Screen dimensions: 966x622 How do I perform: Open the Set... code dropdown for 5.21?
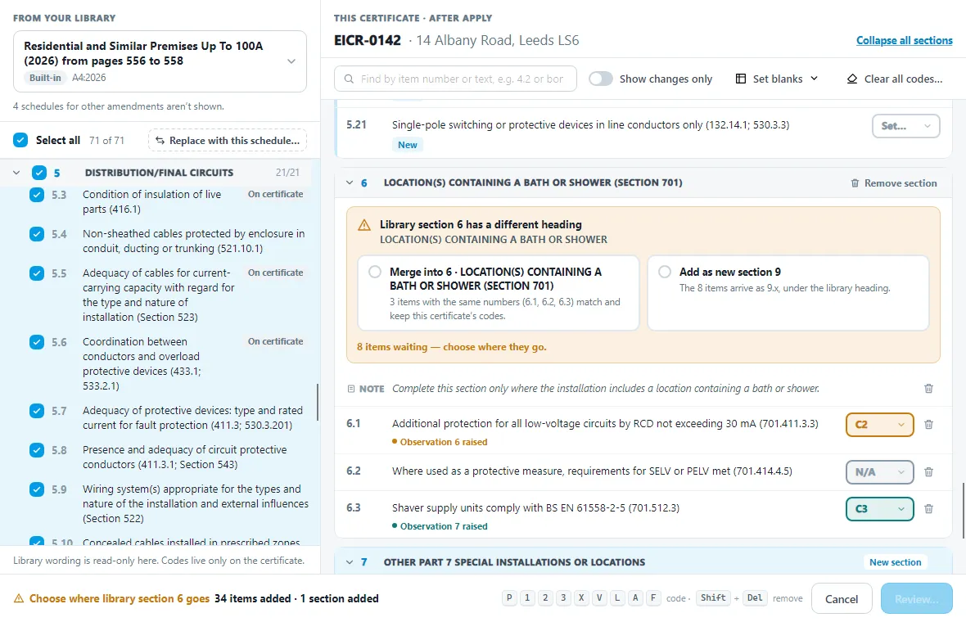click(x=905, y=126)
